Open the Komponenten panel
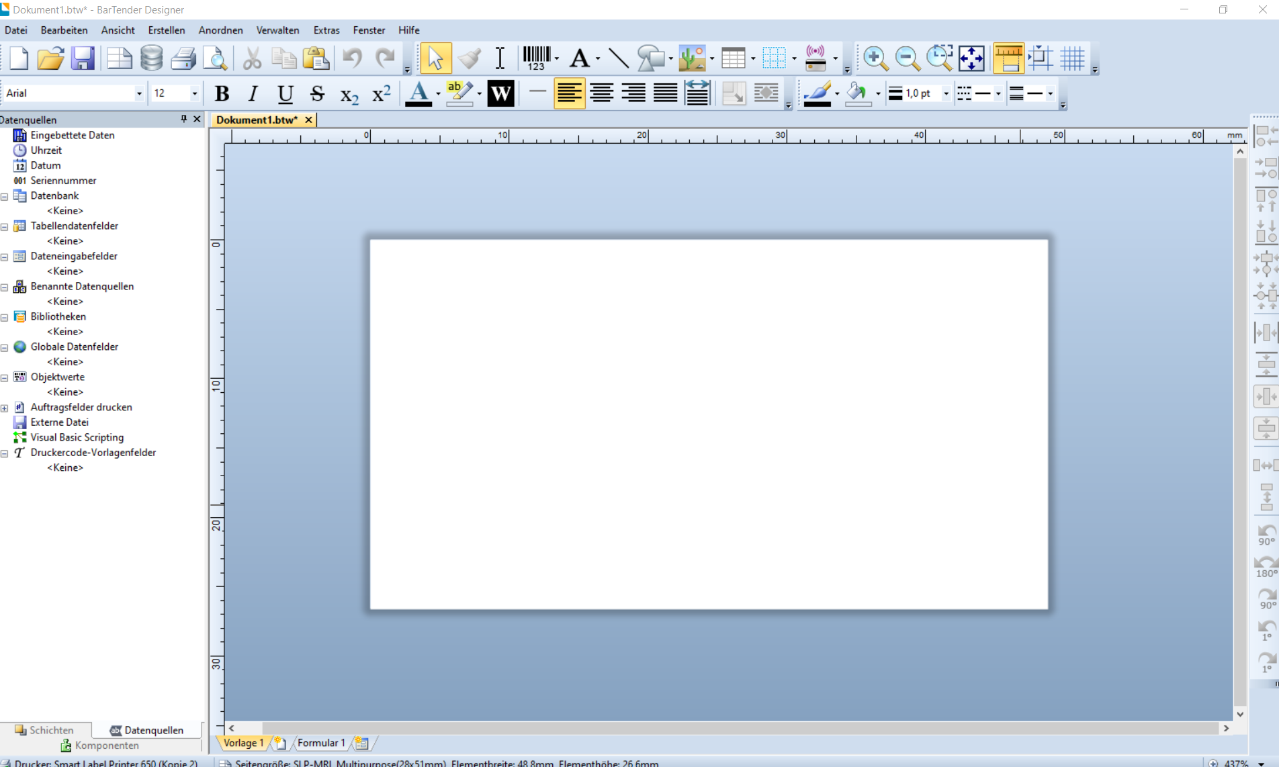This screenshot has height=767, width=1279. tap(101, 746)
